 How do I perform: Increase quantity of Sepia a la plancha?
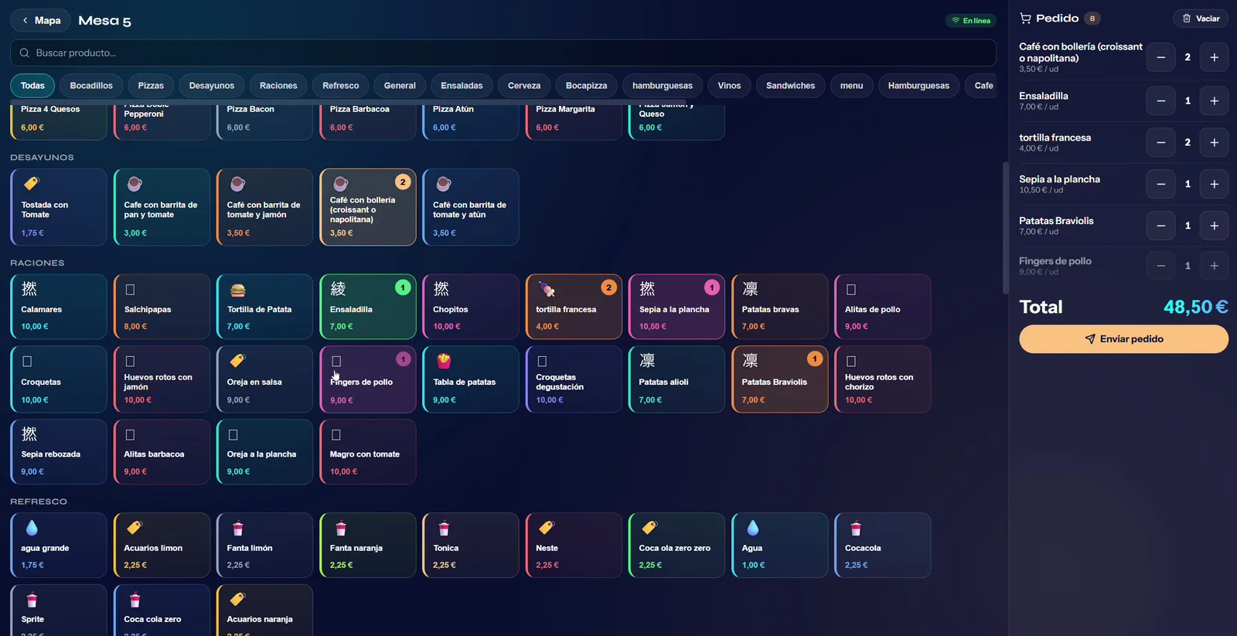click(1214, 185)
